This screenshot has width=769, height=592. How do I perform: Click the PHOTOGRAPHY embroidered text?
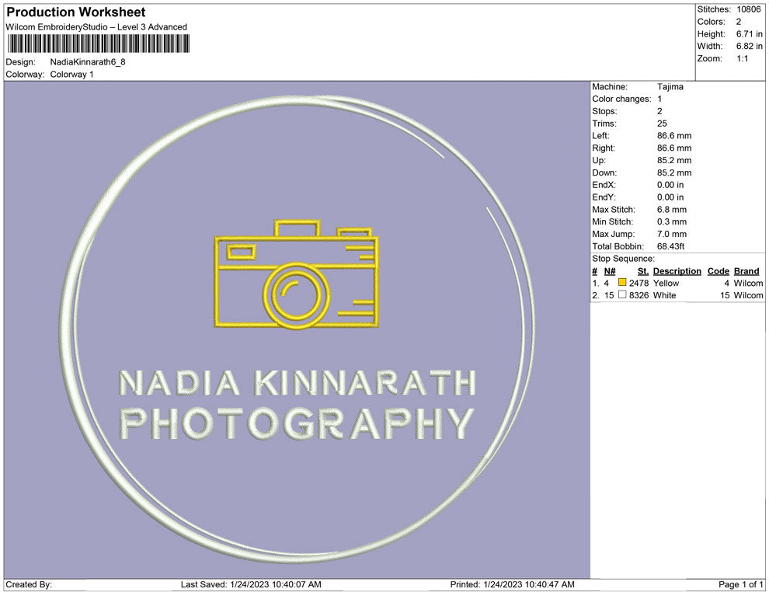(x=297, y=424)
